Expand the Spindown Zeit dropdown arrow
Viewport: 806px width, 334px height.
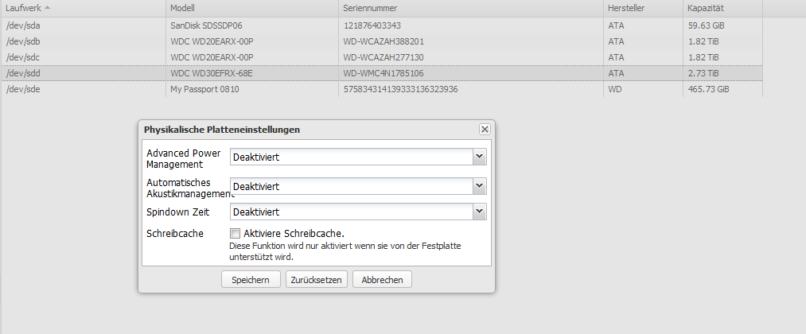coord(479,212)
